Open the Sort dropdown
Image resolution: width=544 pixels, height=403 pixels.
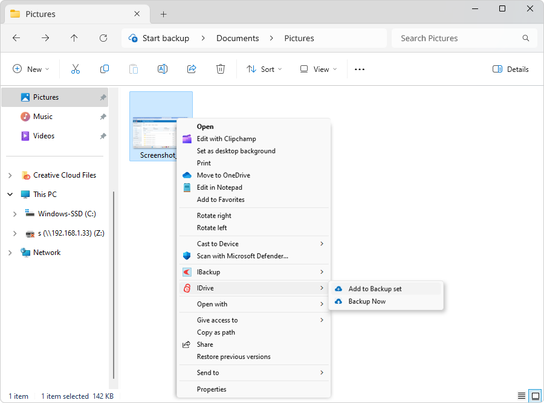[x=264, y=69]
